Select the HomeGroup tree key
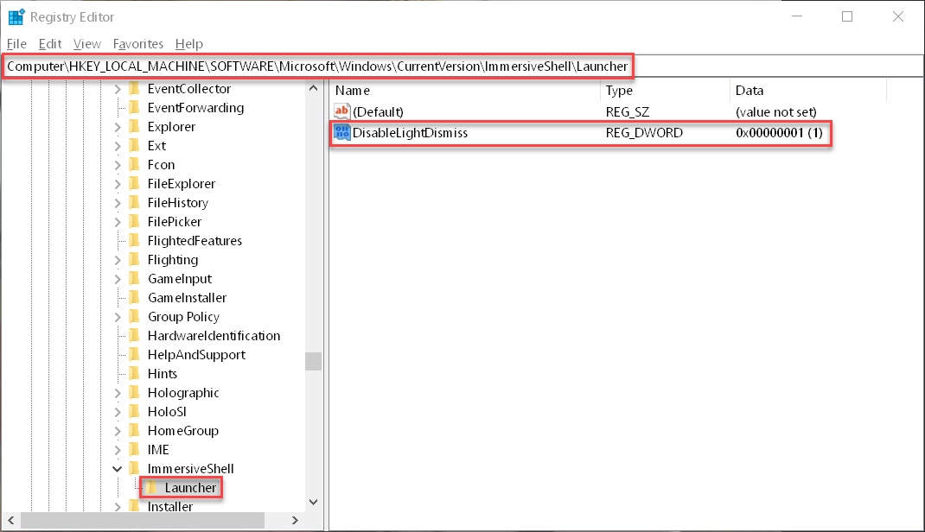The height and width of the screenshot is (532, 925). click(x=183, y=431)
